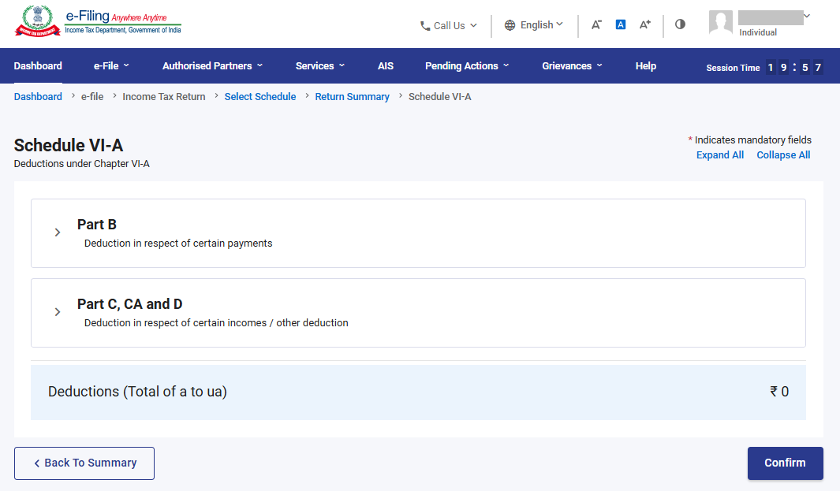Image resolution: width=840 pixels, height=491 pixels.
Task: Click the Collapse All link
Action: click(783, 154)
